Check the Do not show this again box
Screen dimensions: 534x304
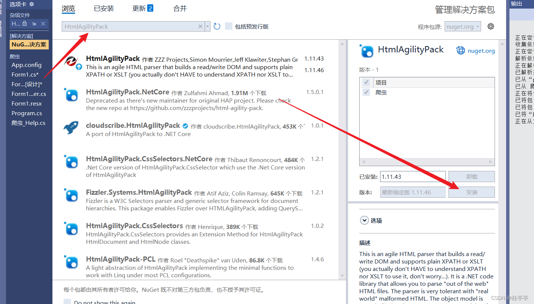point(68,302)
